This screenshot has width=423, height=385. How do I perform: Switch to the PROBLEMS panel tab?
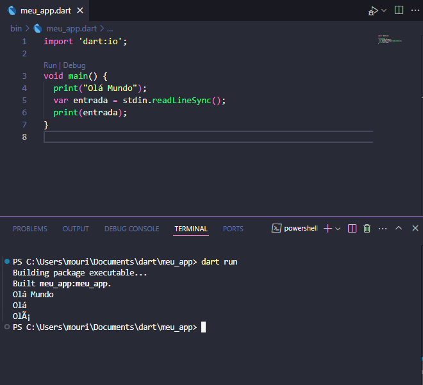click(30, 229)
